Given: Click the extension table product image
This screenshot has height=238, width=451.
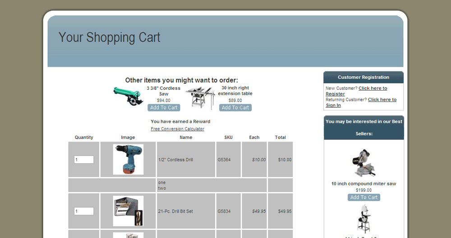Looking at the screenshot, I should click(200, 98).
